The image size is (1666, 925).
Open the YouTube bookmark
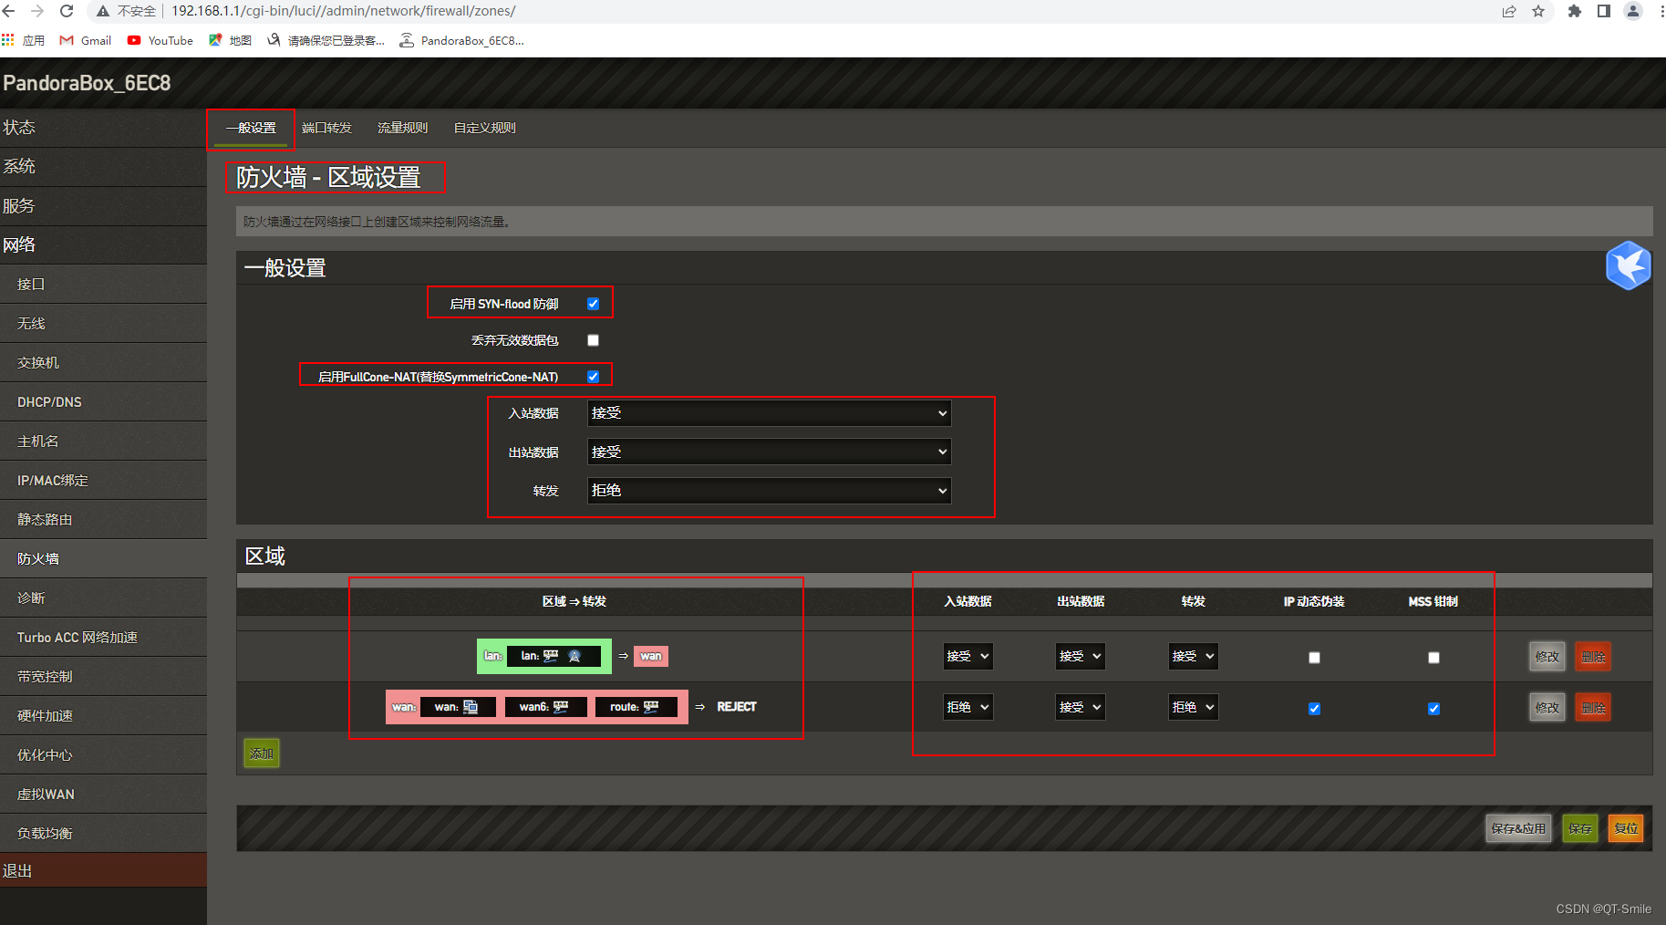160,40
